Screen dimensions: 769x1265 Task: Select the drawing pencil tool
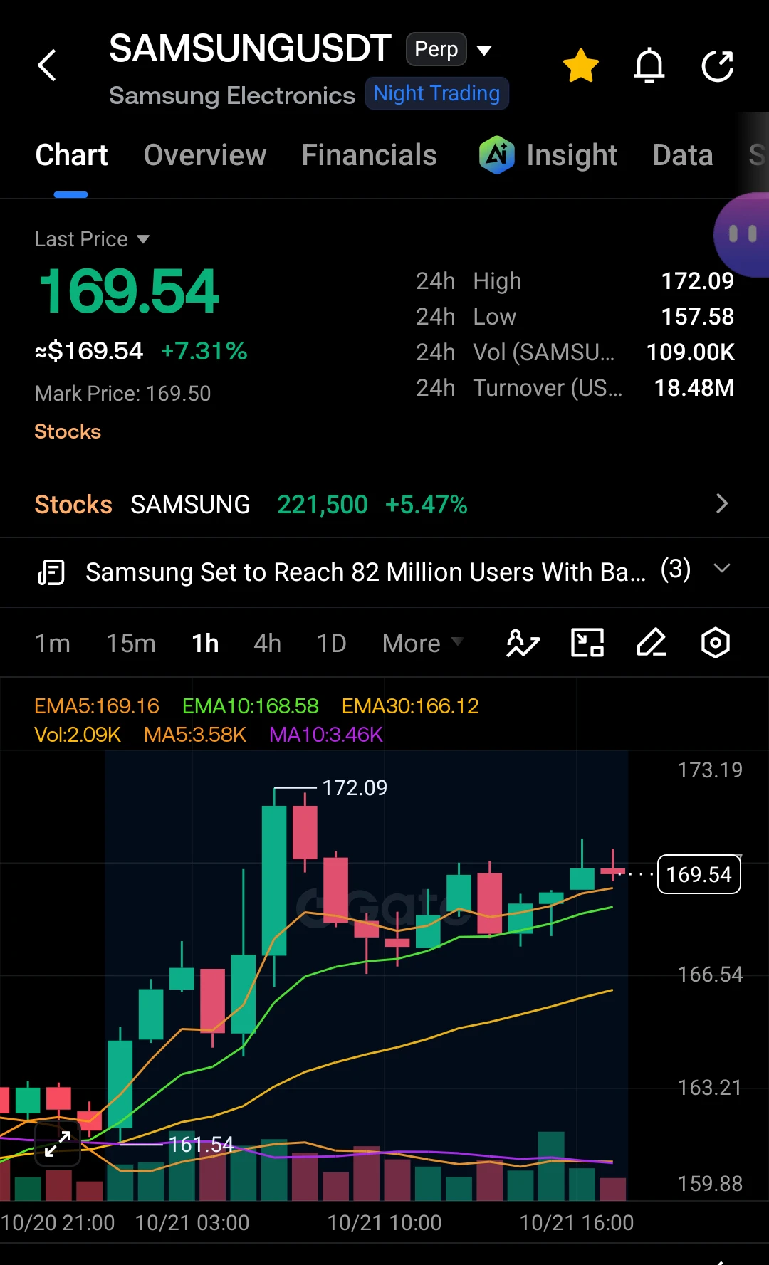coord(652,643)
